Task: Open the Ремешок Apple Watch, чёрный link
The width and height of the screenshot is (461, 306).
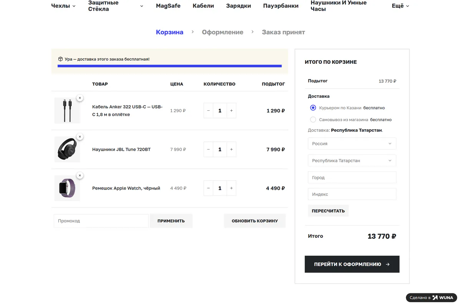Action: point(126,188)
